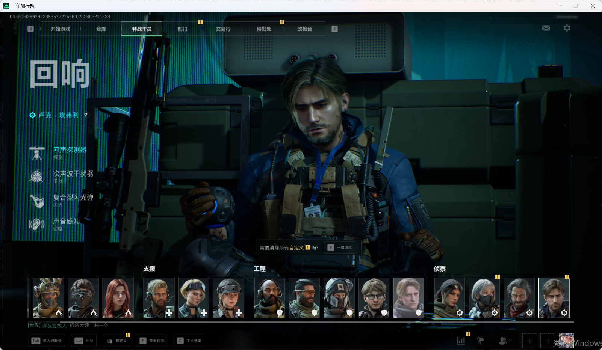Viewport: 602px width, 350px height.
Task: Click the 进入特勤处 button
Action: coord(47,341)
